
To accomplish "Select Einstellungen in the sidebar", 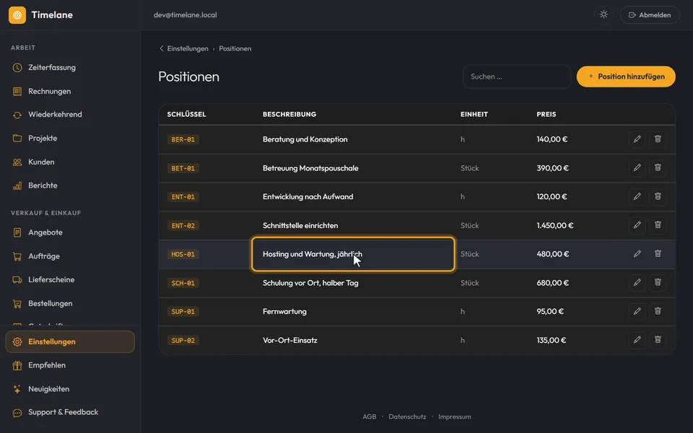I will pos(70,342).
